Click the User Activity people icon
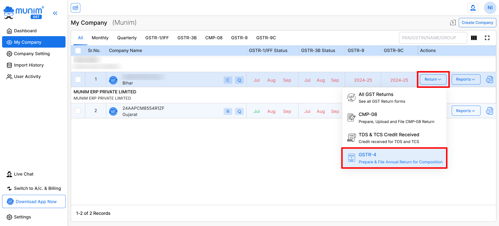Image resolution: width=499 pixels, height=226 pixels. click(x=9, y=77)
